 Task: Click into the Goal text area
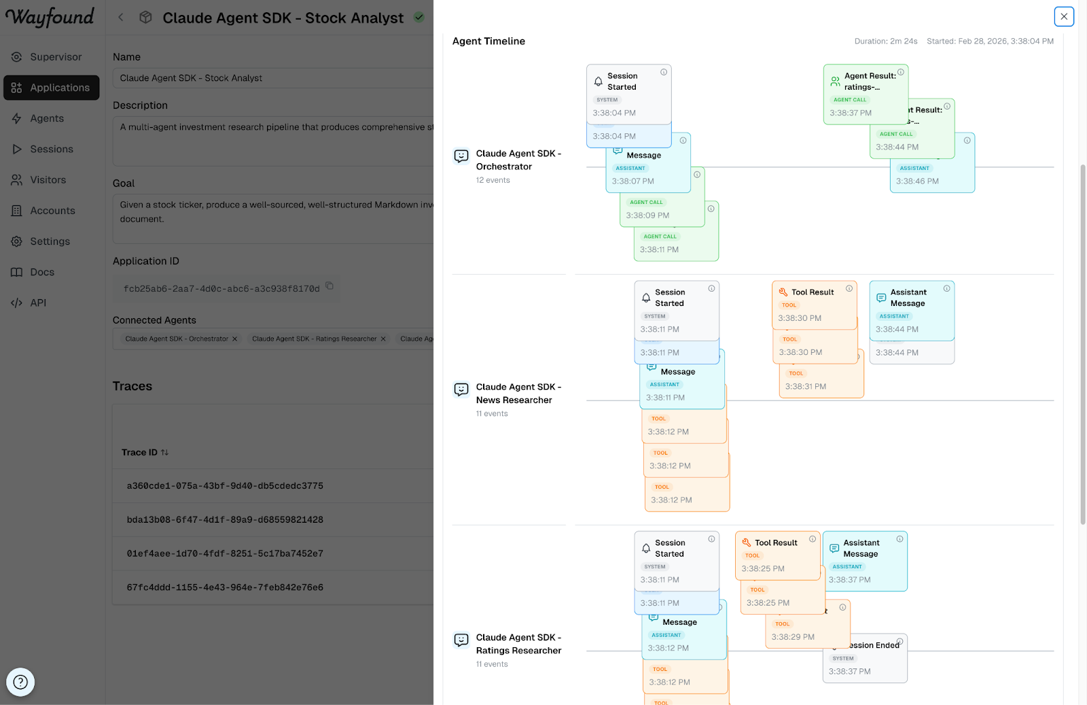273,219
